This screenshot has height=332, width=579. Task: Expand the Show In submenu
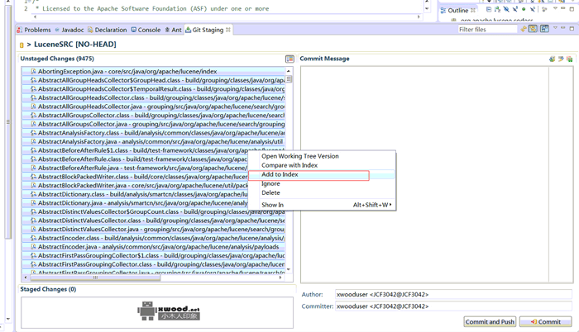pos(321,205)
